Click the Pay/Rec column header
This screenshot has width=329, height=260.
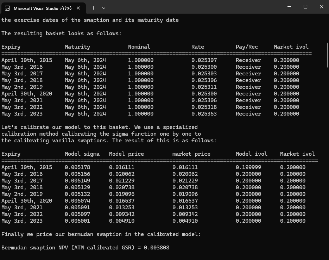point(247,47)
